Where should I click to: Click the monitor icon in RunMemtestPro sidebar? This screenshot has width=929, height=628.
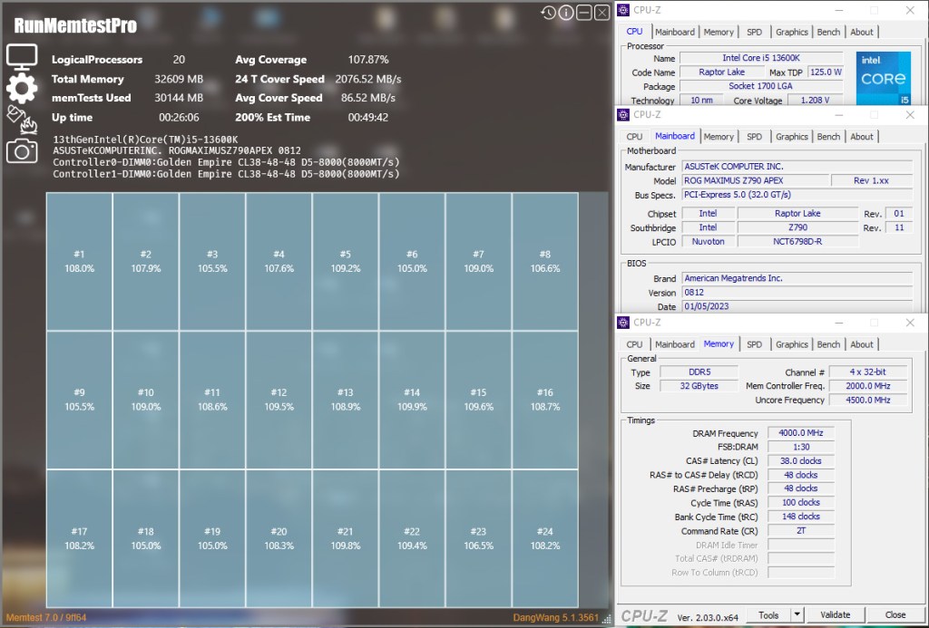(22, 56)
